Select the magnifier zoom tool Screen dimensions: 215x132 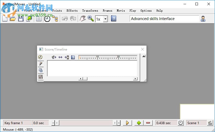tap(91, 19)
